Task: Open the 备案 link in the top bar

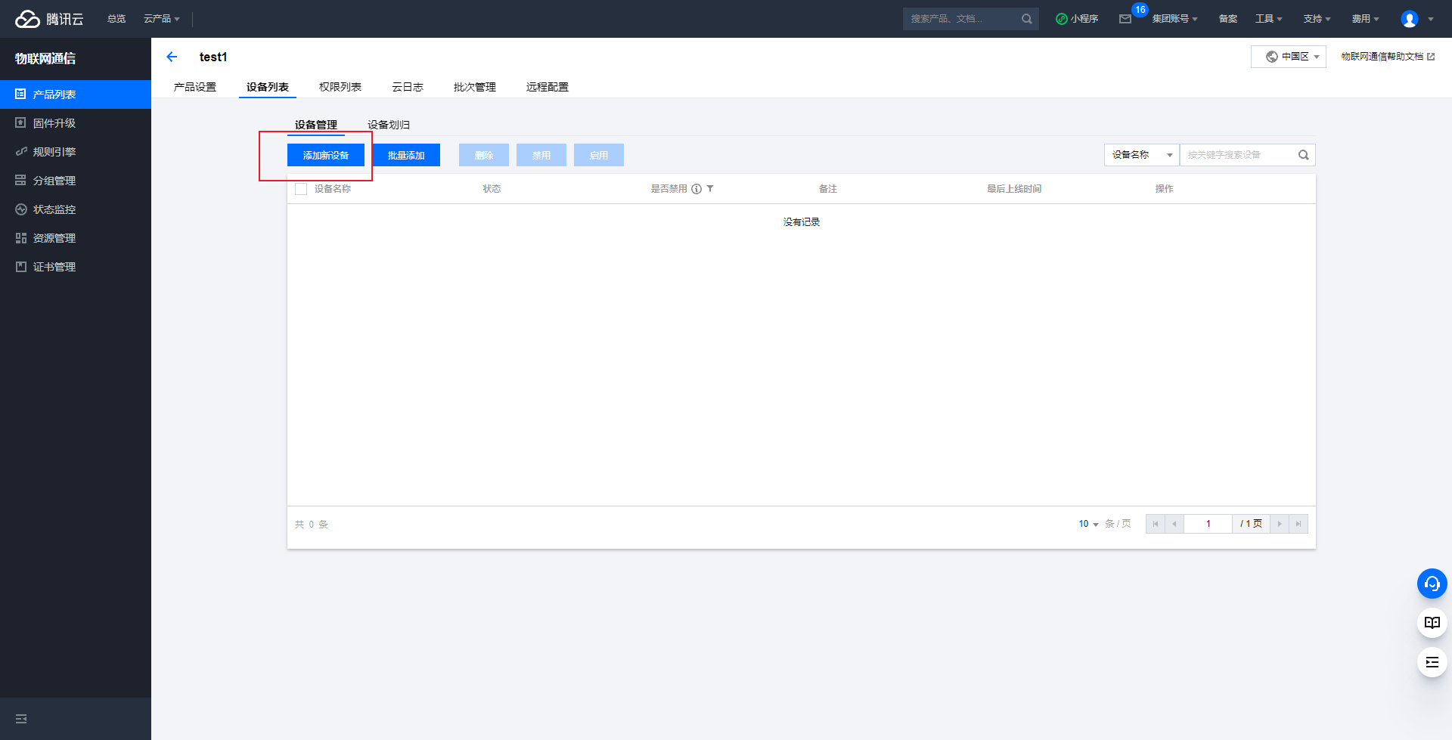Action: (x=1228, y=19)
